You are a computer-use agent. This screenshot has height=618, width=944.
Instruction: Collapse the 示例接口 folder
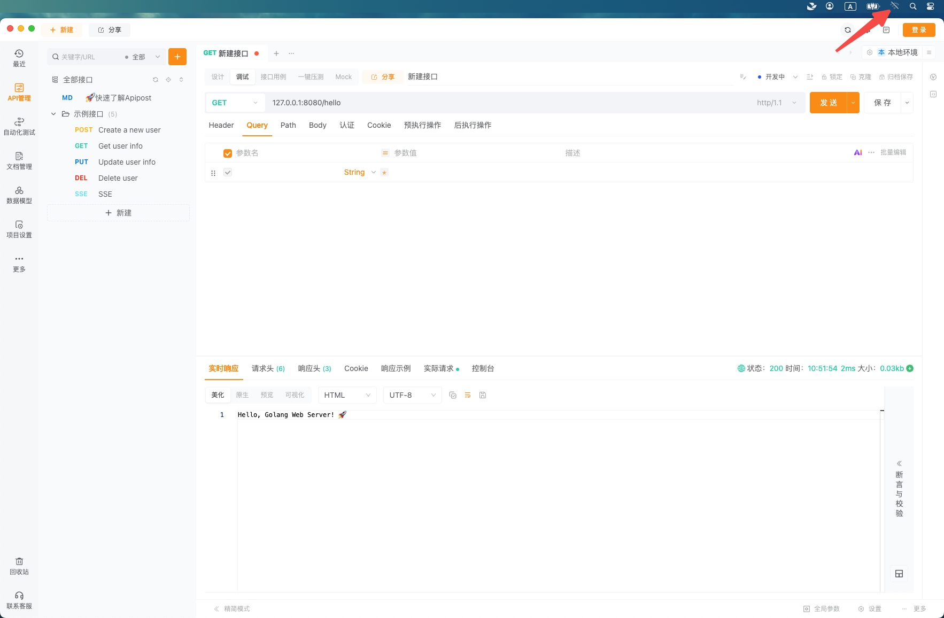coord(53,114)
